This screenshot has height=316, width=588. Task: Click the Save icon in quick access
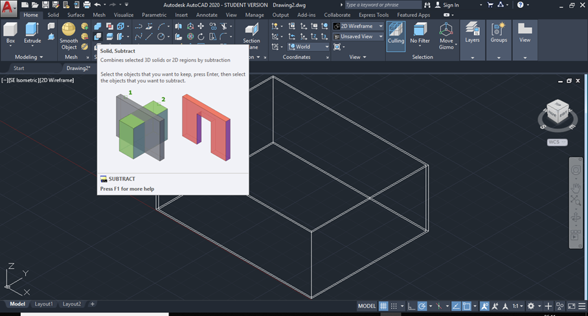[x=45, y=5]
